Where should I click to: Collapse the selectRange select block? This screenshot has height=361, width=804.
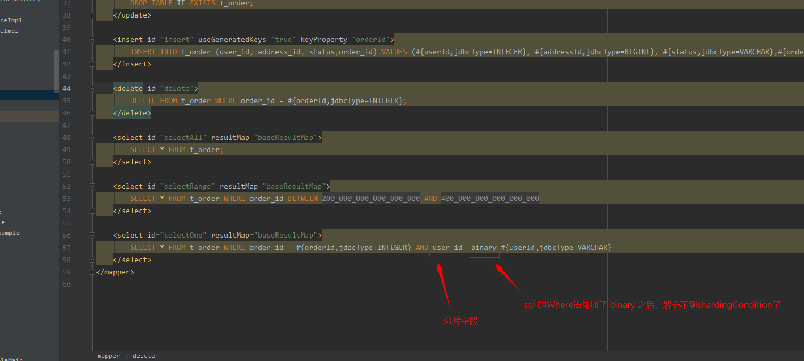coord(92,186)
